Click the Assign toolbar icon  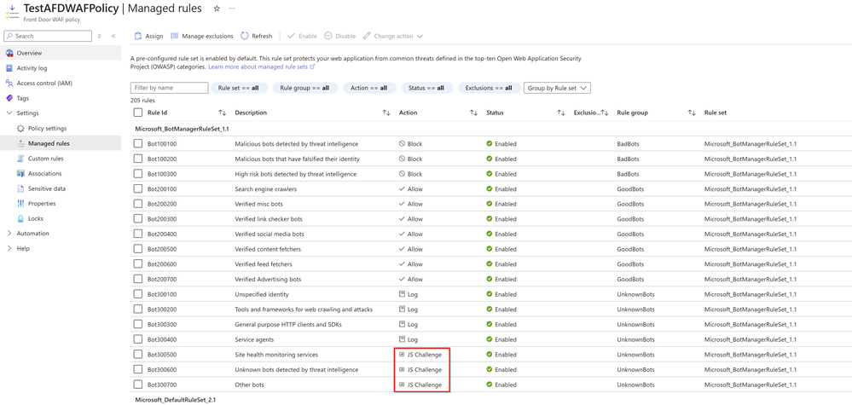(x=138, y=36)
